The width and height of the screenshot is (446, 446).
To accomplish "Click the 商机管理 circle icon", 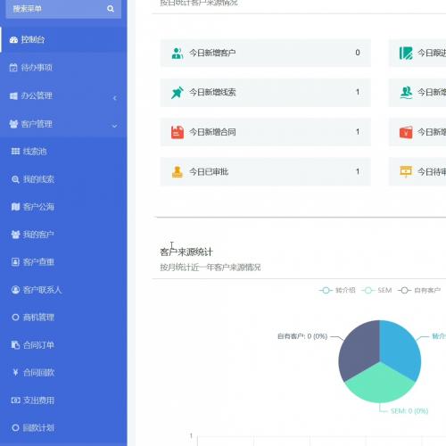I will point(15,318).
